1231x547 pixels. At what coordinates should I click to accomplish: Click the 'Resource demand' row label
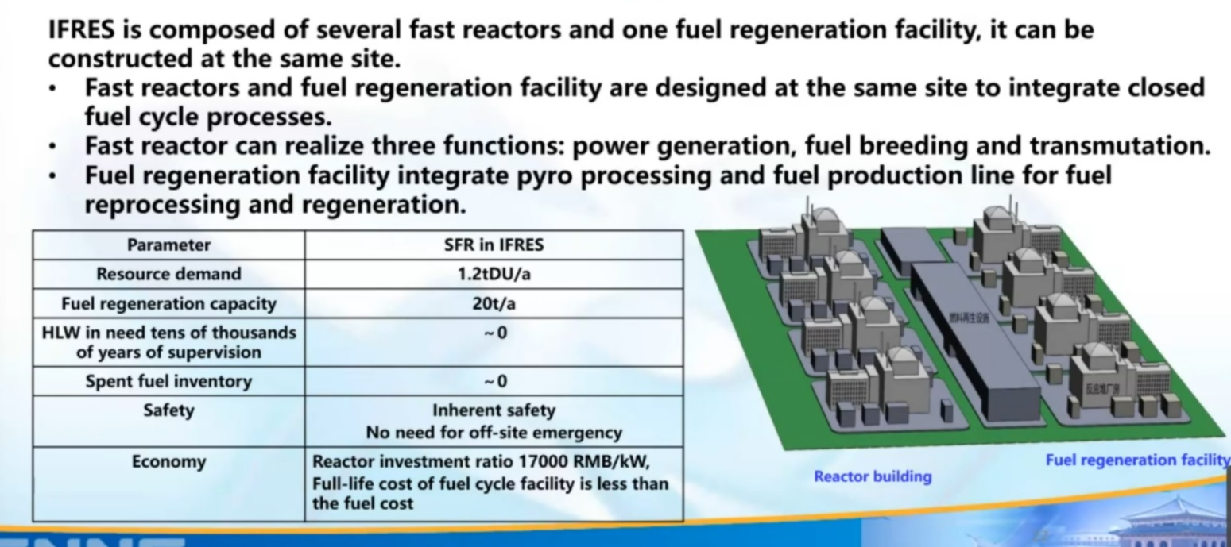pyautogui.click(x=168, y=274)
